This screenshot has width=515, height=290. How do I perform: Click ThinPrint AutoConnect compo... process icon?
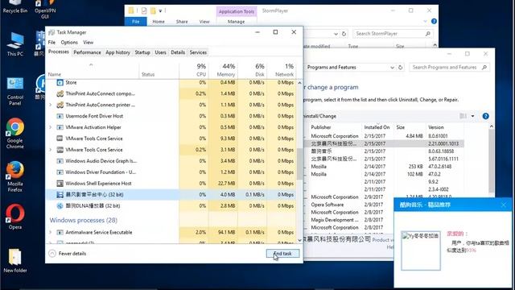point(60,93)
